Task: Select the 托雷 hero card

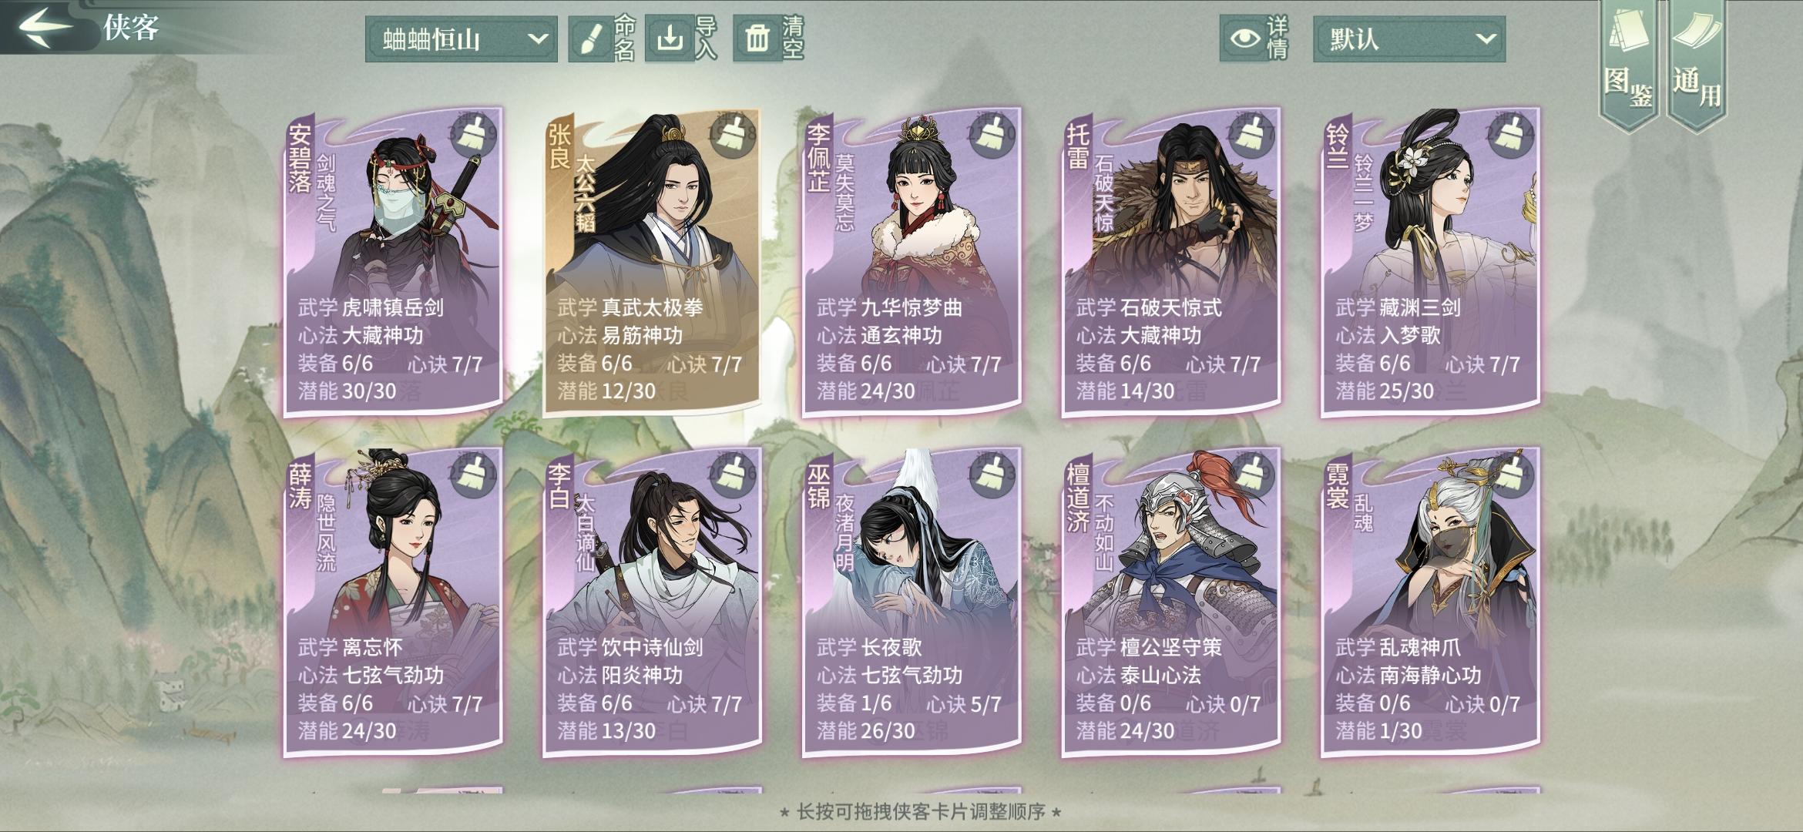Action: coord(1170,262)
